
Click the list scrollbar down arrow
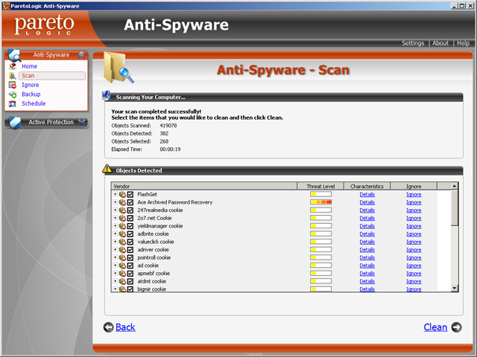tap(454, 288)
